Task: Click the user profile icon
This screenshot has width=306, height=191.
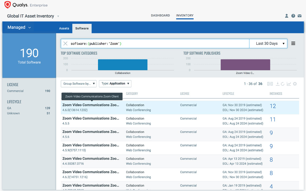Action: [287, 16]
